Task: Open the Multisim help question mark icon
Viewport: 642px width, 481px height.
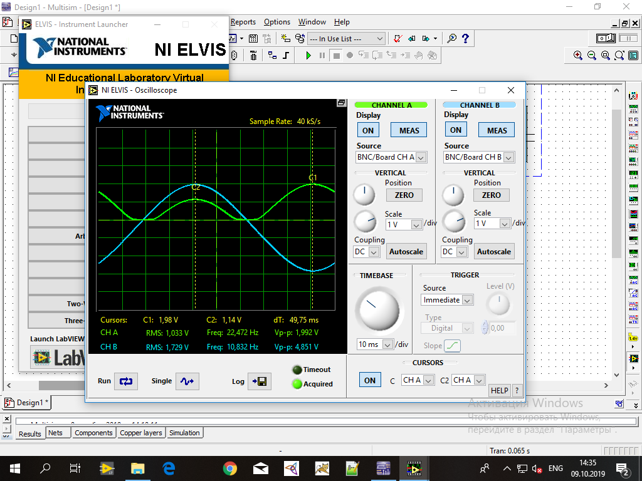Action: (x=466, y=38)
